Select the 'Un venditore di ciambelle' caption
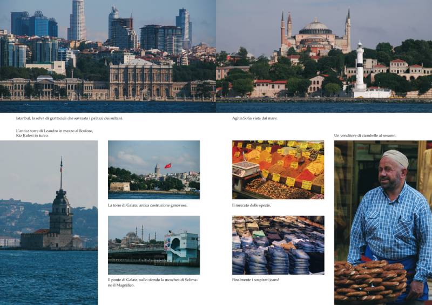 click(365, 135)
